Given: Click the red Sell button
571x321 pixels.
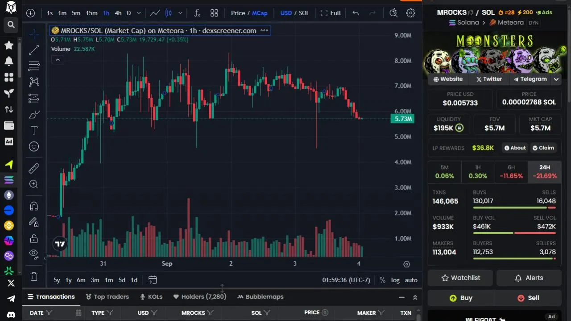Looking at the screenshot, I should coord(528,298).
